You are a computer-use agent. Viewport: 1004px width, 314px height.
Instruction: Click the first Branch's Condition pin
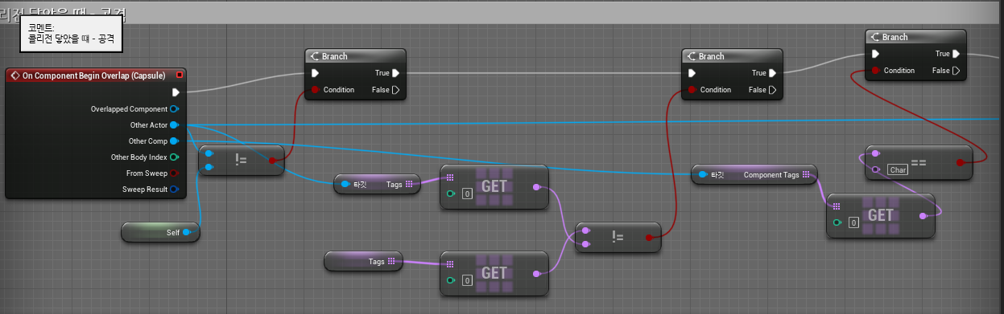click(315, 90)
